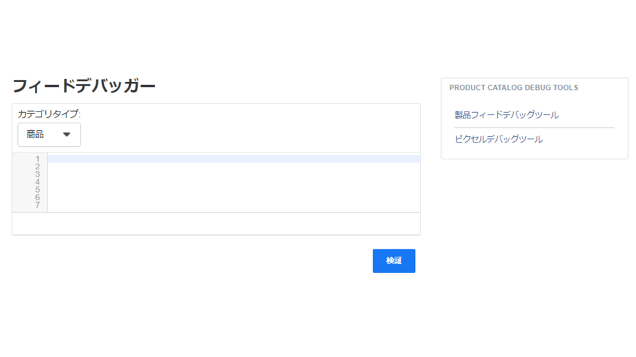Click the PRODUCT CATALOG DEBUG TOOLS header

coord(514,88)
